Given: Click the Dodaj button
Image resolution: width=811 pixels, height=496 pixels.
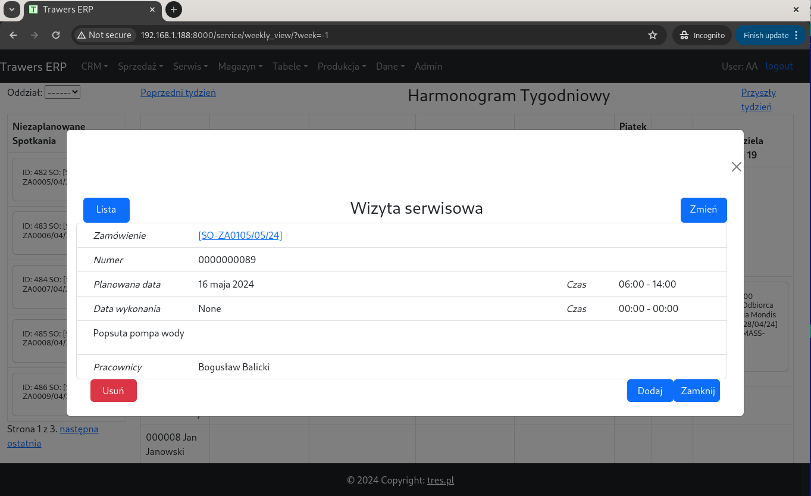Looking at the screenshot, I should pos(650,391).
